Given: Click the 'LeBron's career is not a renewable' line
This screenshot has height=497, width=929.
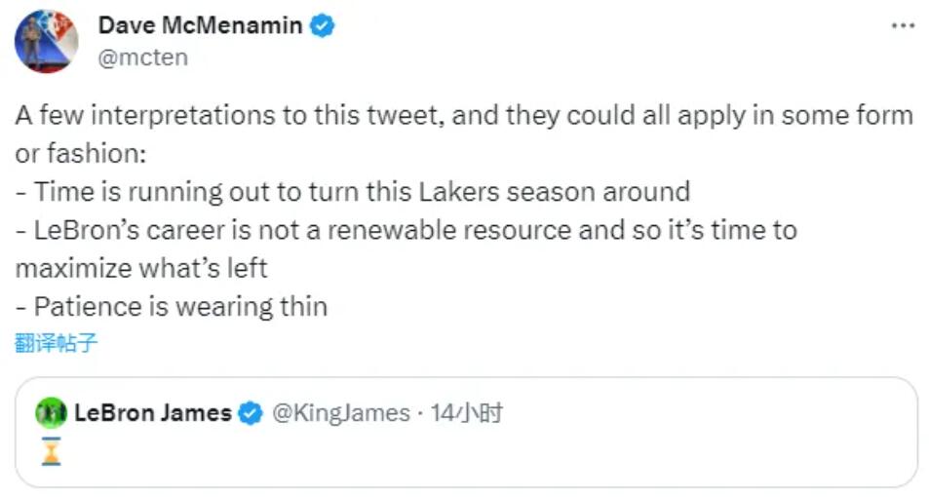Looking at the screenshot, I should coord(406,230).
